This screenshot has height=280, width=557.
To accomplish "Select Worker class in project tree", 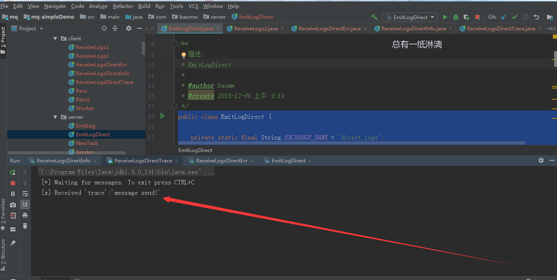I will click(85, 108).
